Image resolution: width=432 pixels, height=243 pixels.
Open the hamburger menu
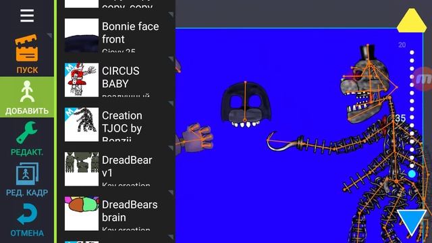[x=27, y=16]
